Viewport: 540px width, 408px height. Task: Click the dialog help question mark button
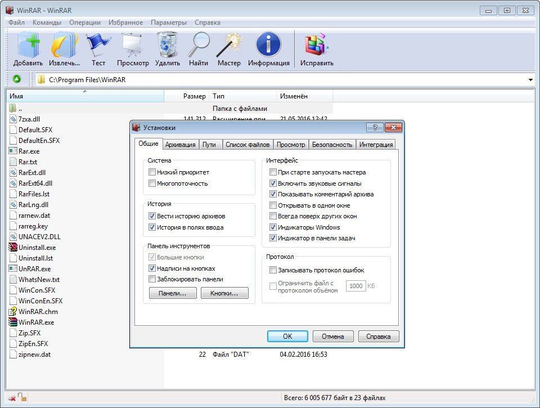[x=375, y=128]
